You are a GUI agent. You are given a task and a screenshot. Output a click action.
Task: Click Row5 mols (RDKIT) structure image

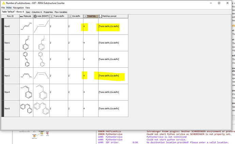click(41, 109)
